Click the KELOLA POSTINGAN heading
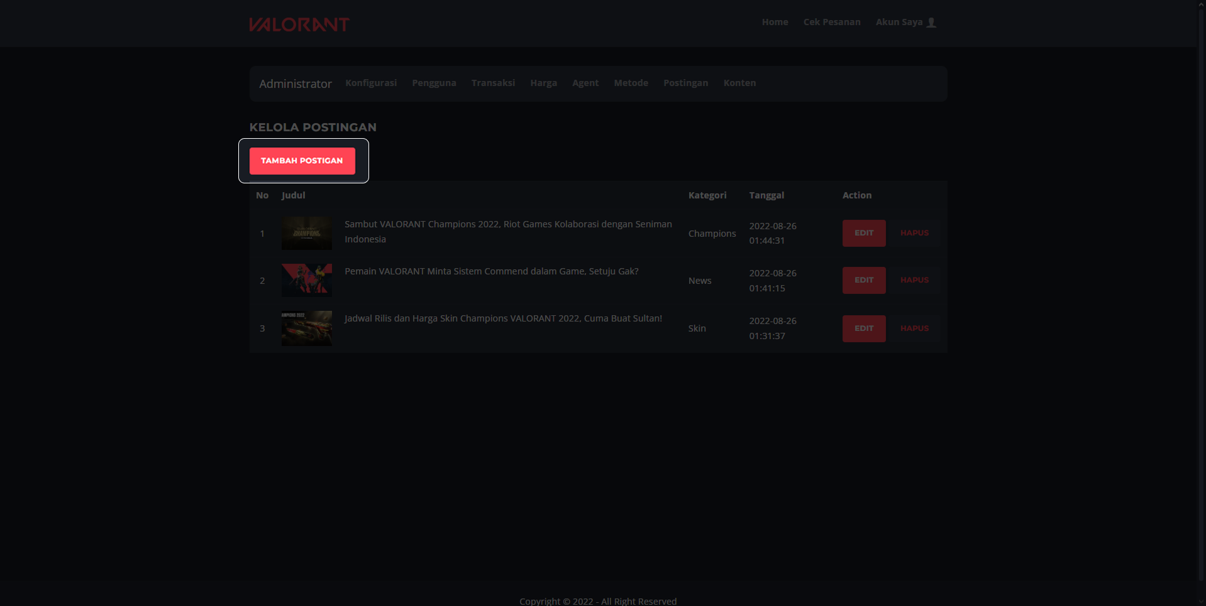 (x=313, y=127)
